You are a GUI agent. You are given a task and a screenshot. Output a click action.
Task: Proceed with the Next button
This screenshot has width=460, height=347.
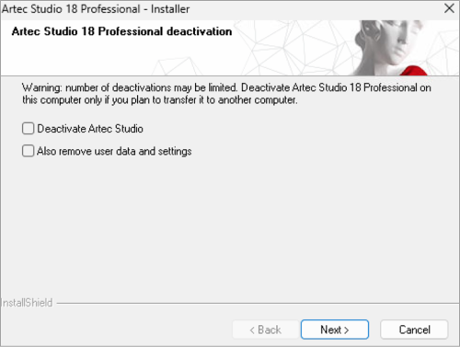click(x=335, y=330)
